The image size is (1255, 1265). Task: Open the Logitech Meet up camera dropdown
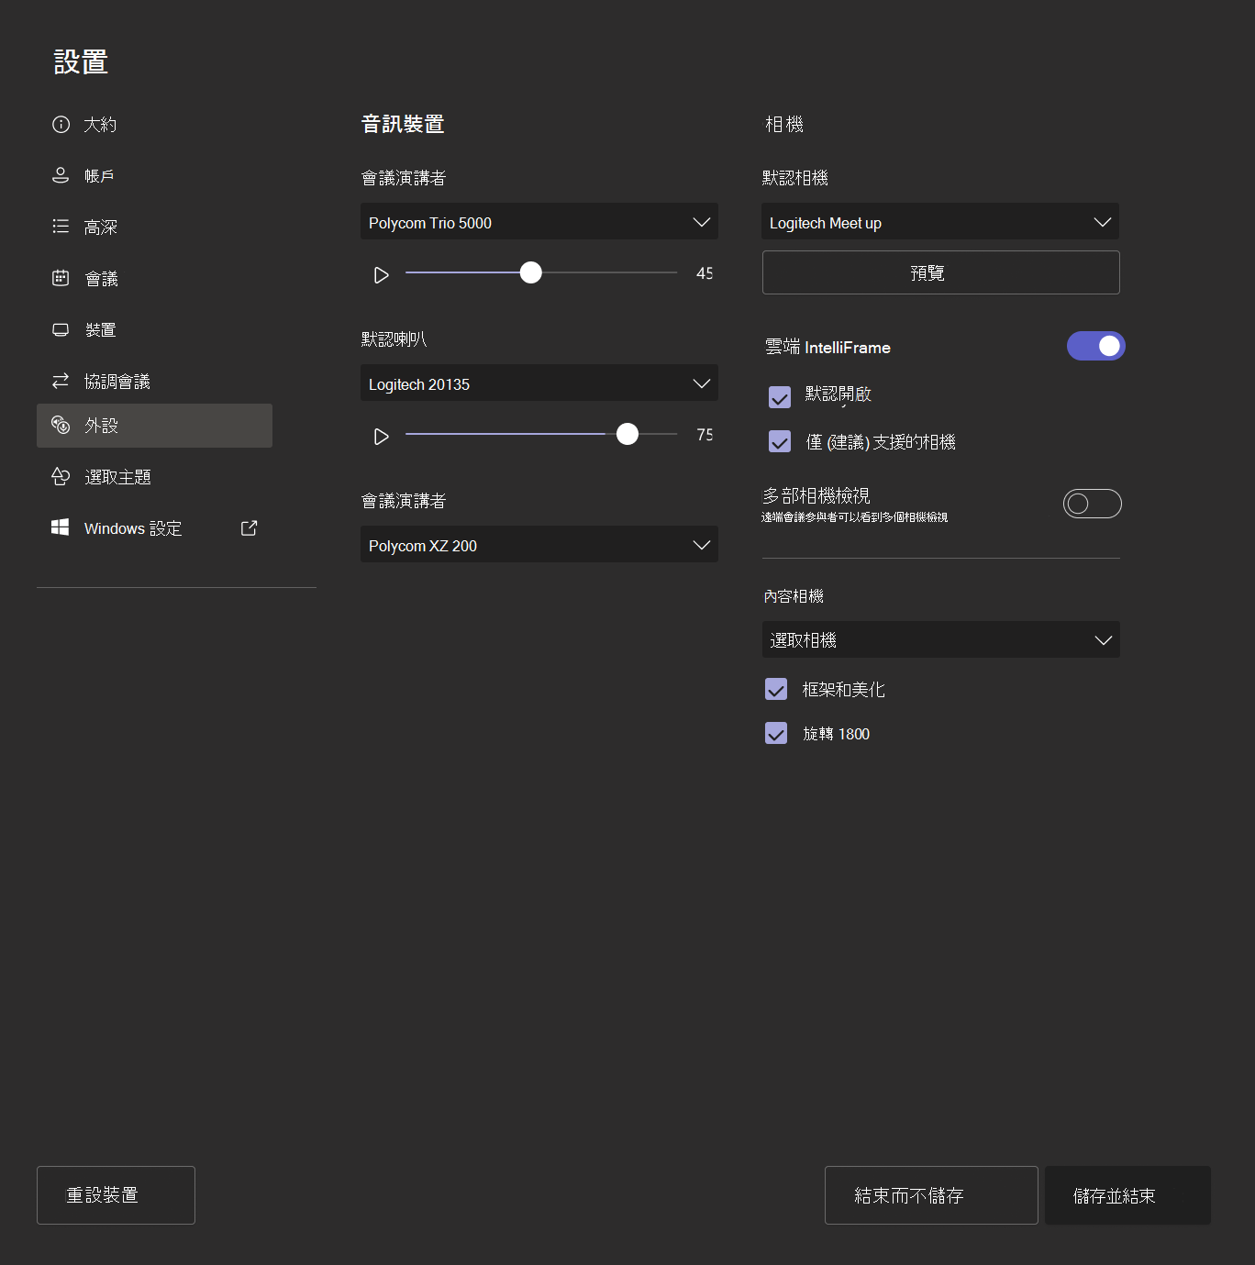(940, 221)
